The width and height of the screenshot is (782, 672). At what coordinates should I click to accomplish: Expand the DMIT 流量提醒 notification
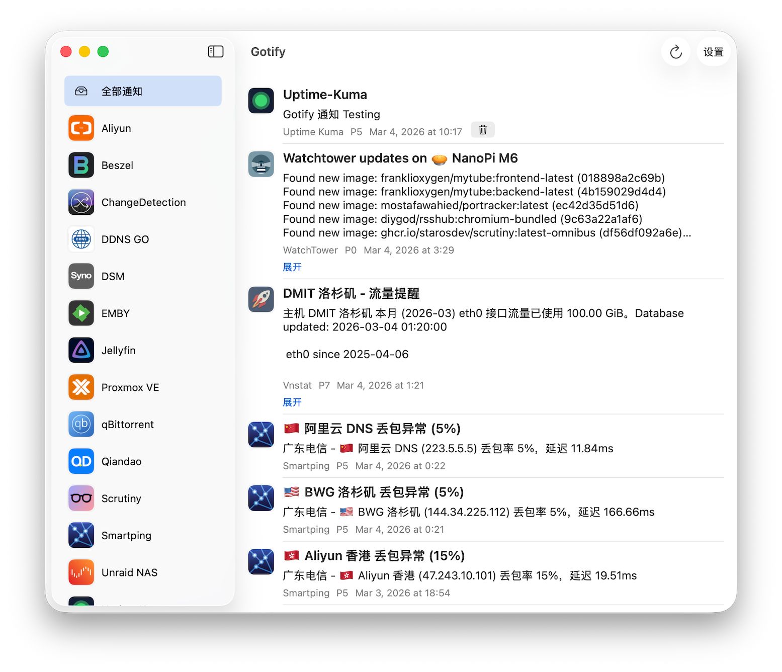pyautogui.click(x=292, y=402)
